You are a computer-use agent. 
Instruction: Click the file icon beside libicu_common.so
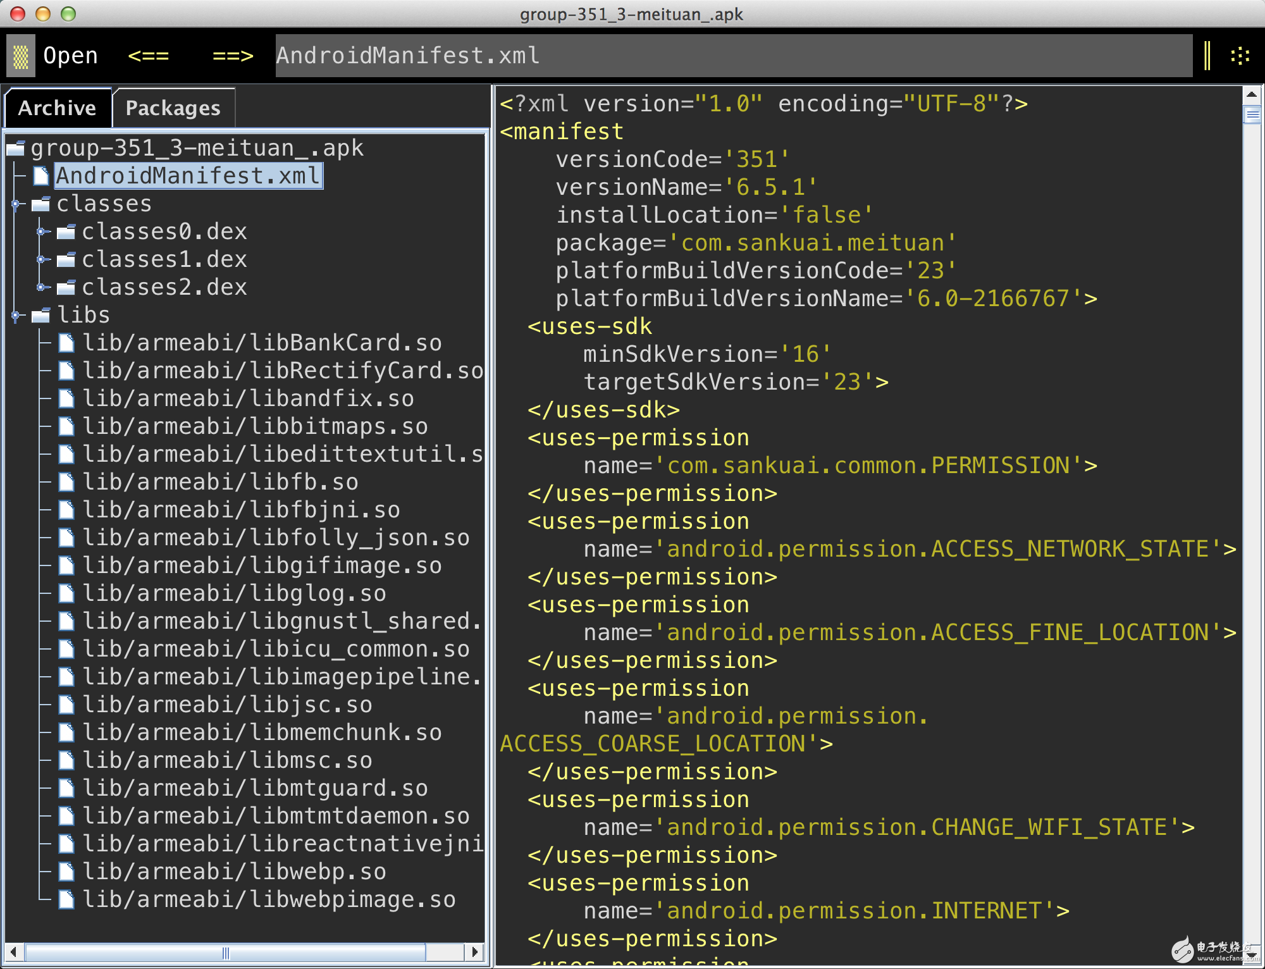click(x=66, y=649)
